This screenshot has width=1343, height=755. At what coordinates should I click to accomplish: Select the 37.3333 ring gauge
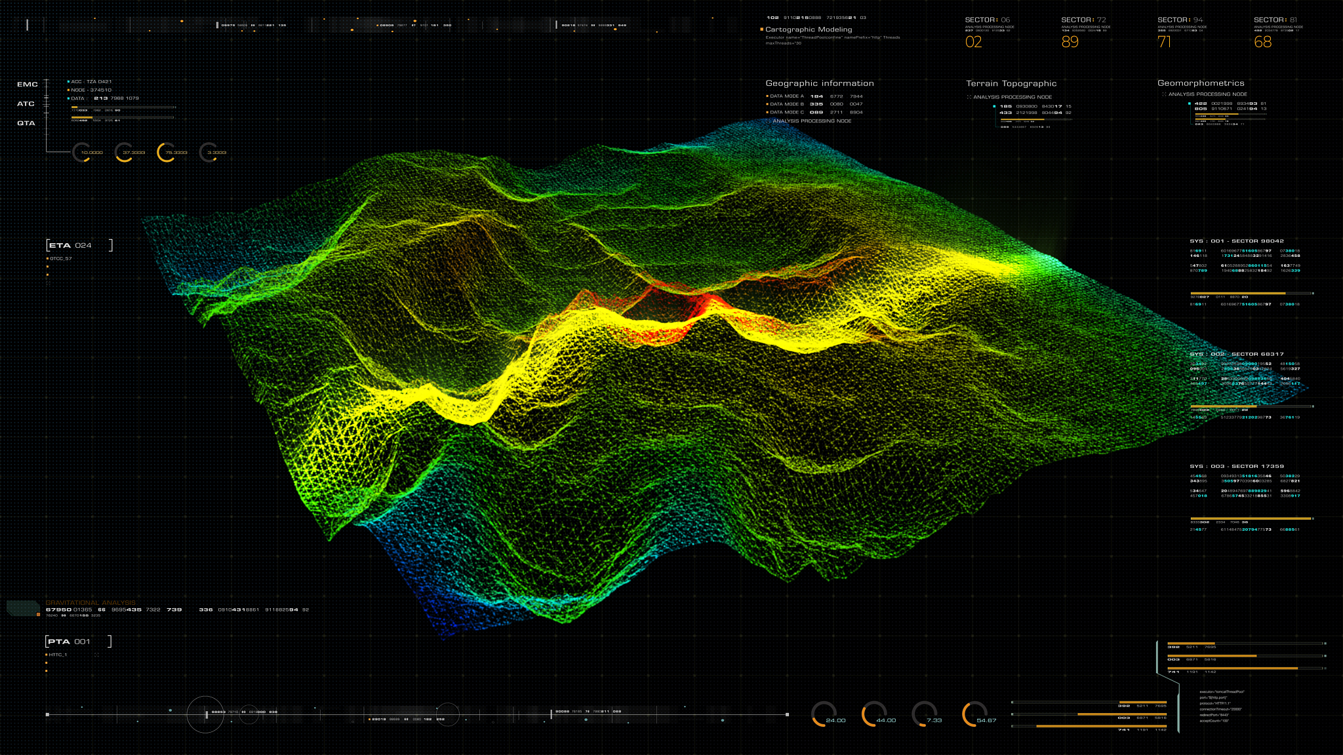click(124, 153)
